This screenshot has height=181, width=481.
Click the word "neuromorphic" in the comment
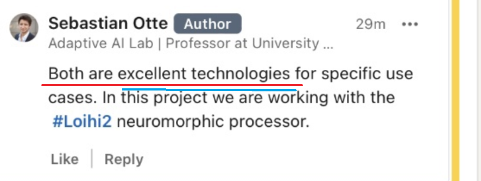click(171, 122)
